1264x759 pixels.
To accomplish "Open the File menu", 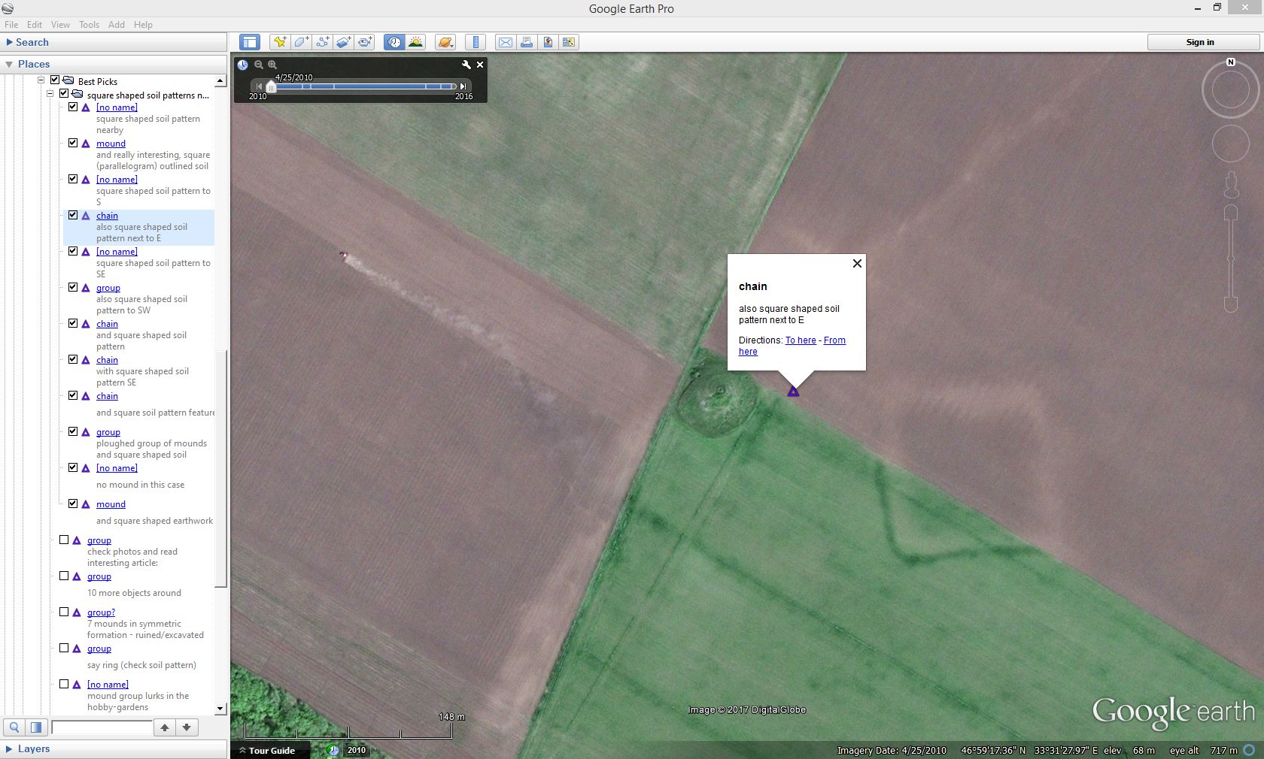I will [x=11, y=25].
